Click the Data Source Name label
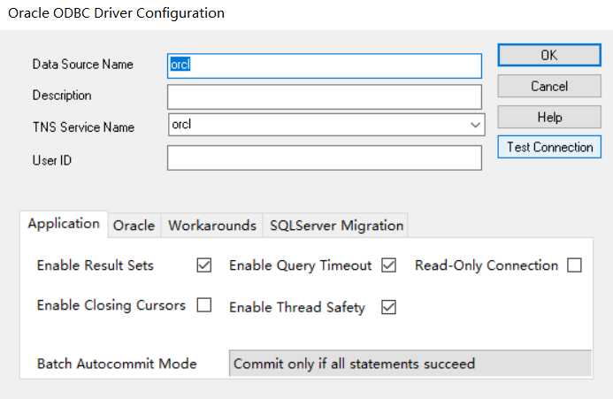The image size is (613, 399). 83,65
